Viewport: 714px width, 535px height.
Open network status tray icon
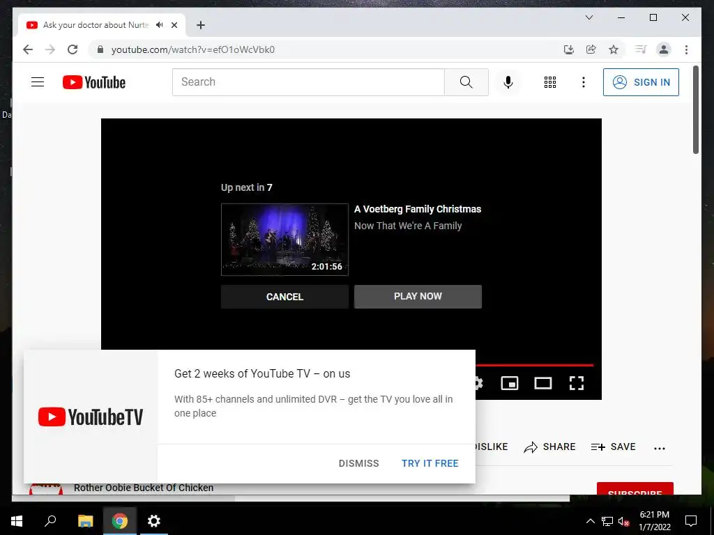coord(607,521)
